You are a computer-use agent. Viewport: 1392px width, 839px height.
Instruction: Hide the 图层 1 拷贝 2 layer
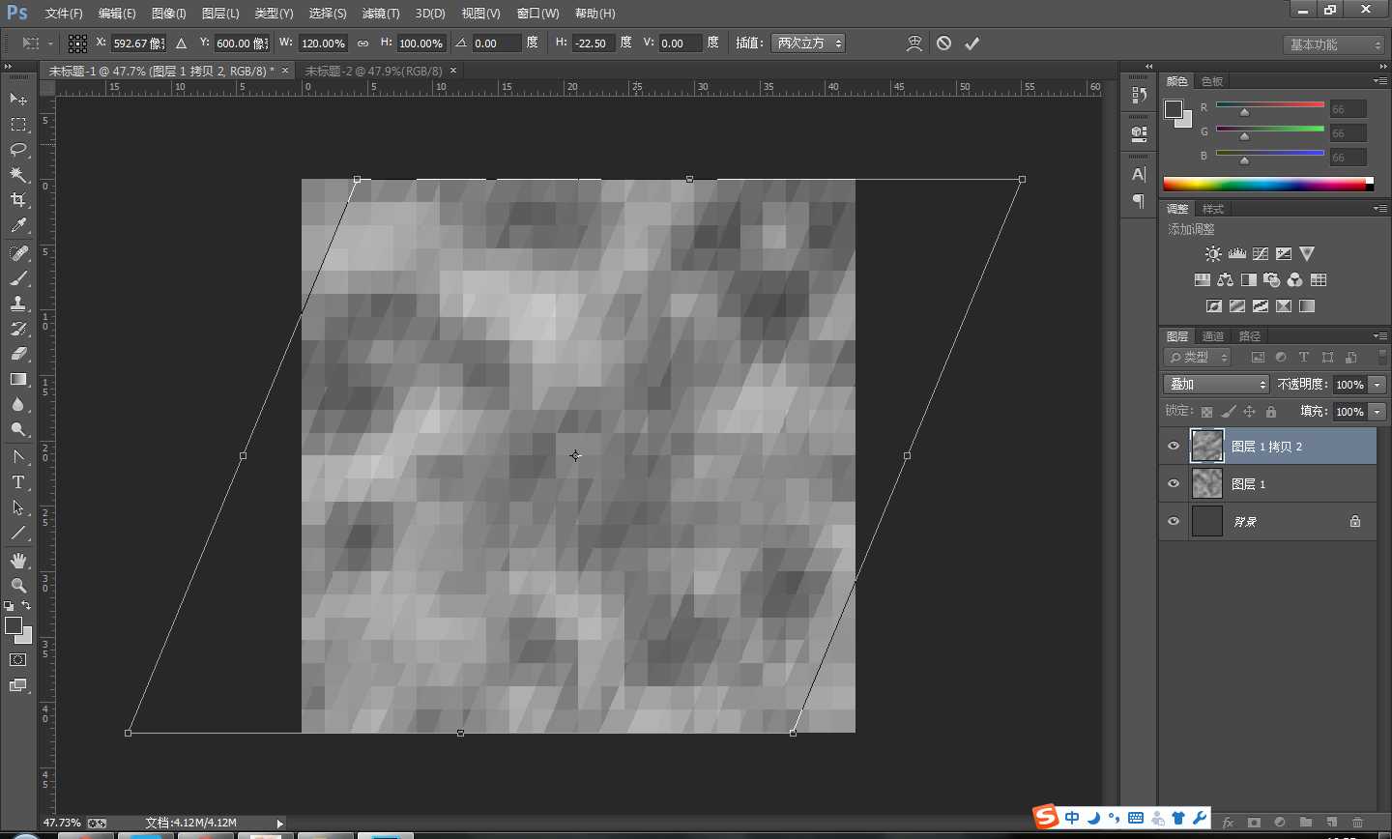coord(1174,447)
